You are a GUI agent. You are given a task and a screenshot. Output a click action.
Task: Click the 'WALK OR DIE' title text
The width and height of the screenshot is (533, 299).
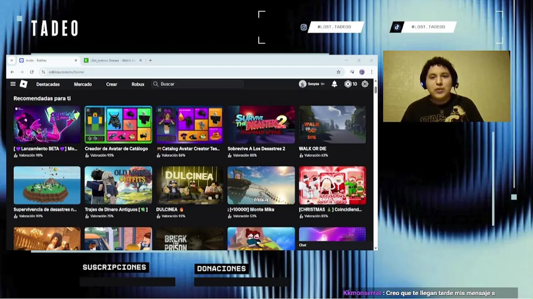(x=313, y=149)
